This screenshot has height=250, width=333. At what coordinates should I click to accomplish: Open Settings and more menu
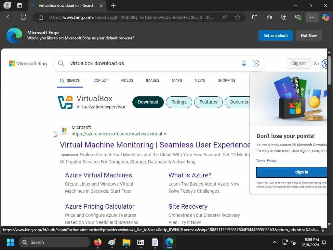(312, 17)
